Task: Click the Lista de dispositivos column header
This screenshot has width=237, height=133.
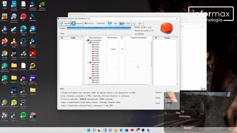Action: [x=96, y=38]
